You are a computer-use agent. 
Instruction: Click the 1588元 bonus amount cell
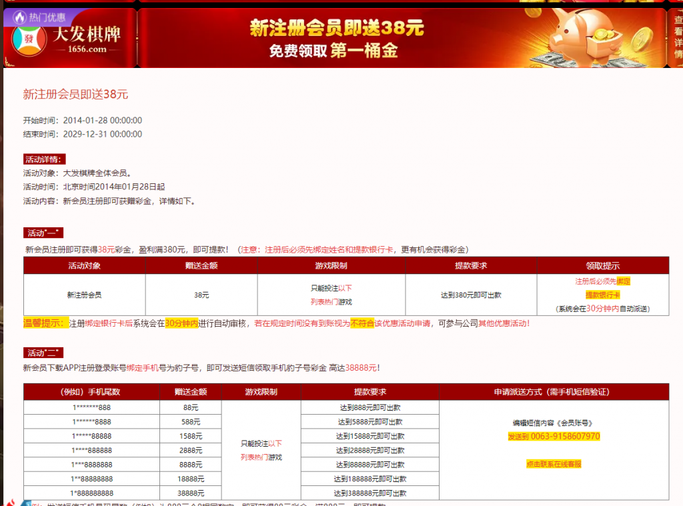(x=191, y=436)
